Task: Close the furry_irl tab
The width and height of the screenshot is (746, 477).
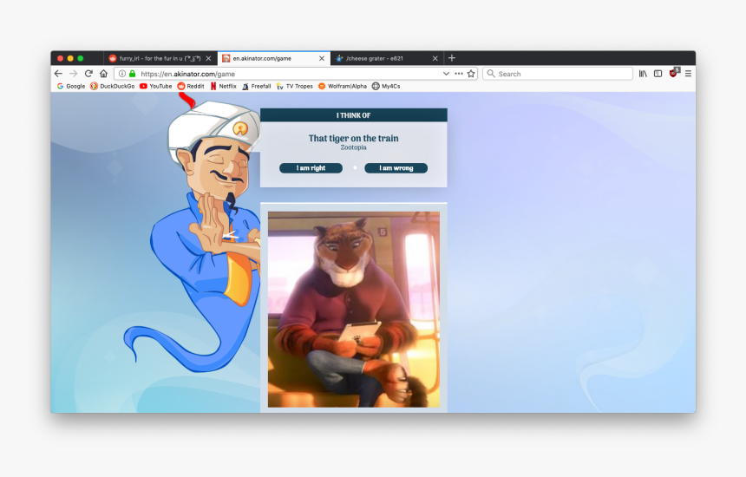Action: 208,58
